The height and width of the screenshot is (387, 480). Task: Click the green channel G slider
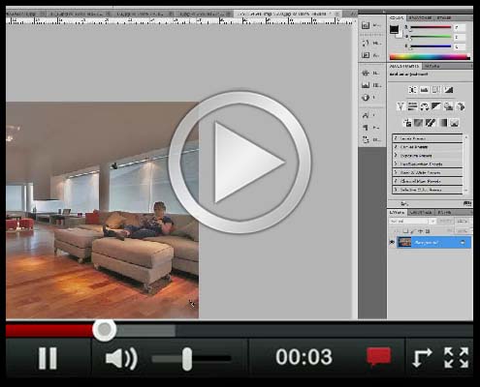click(x=430, y=37)
